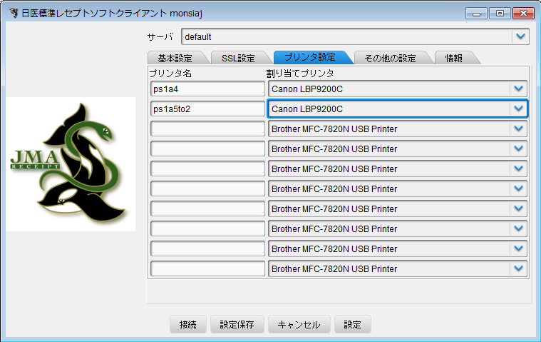
Task: Click the sixth row empty printer name field
Action: pyautogui.click(x=207, y=189)
